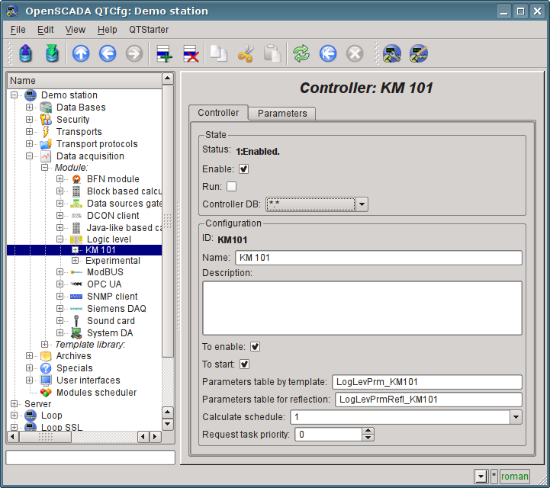Open the Controller DB dropdown
The height and width of the screenshot is (488, 550).
(362, 204)
